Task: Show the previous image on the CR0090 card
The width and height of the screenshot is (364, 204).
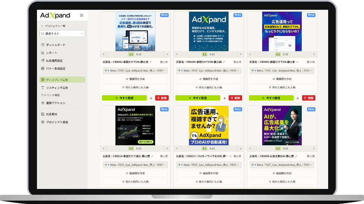Action: tap(177, 54)
